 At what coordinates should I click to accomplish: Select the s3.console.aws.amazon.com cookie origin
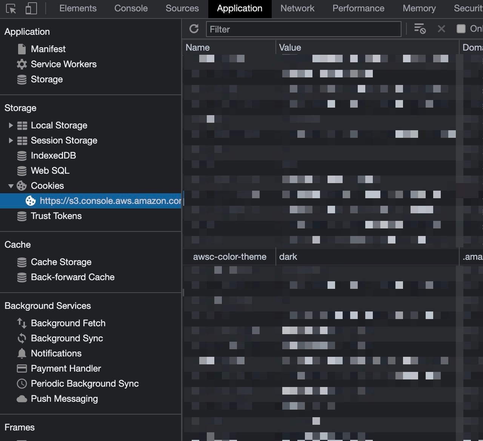click(91, 201)
